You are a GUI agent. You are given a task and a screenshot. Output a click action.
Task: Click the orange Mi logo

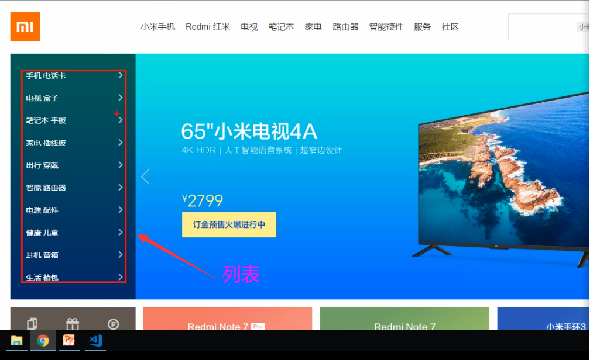pos(25,27)
